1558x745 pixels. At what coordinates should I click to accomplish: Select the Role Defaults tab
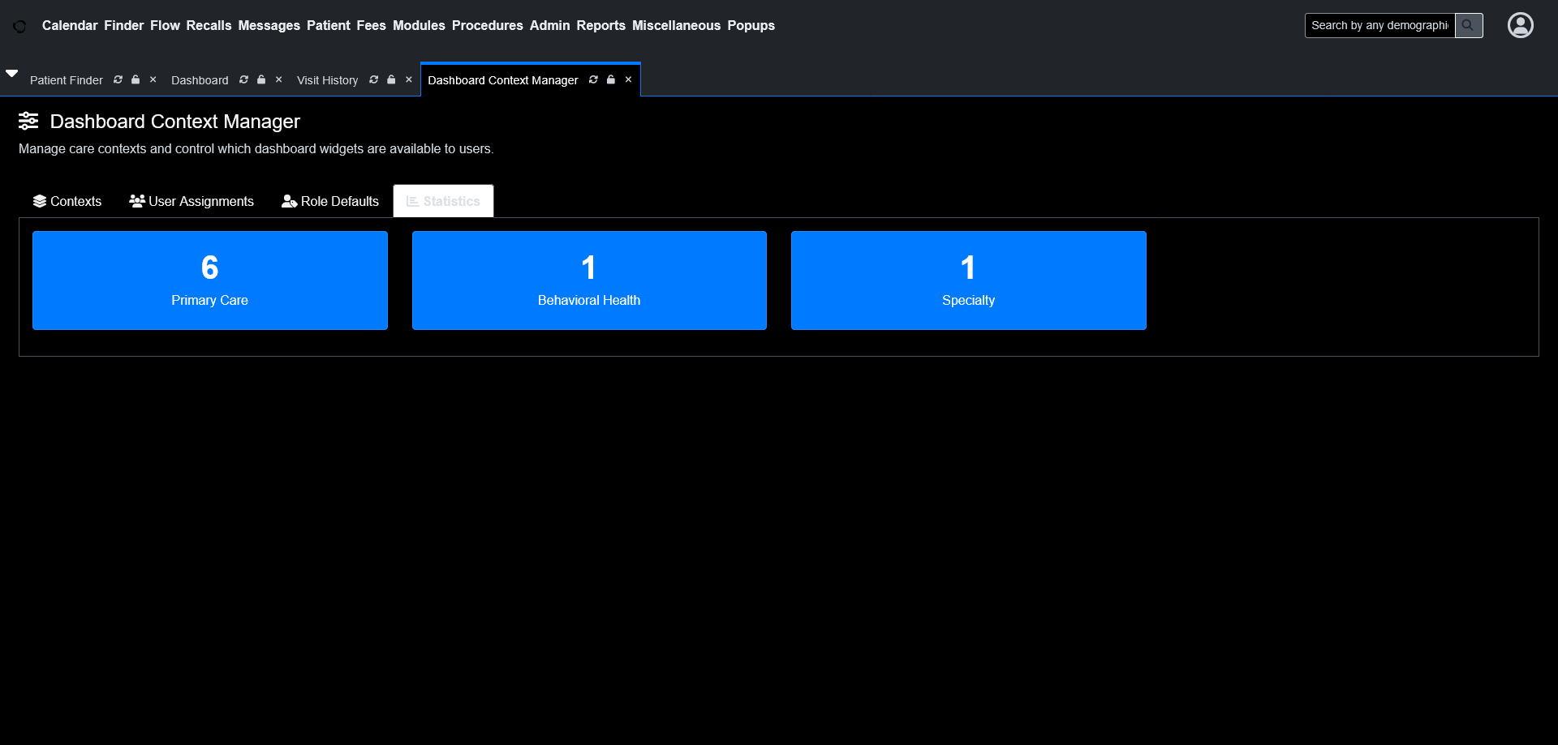point(330,201)
